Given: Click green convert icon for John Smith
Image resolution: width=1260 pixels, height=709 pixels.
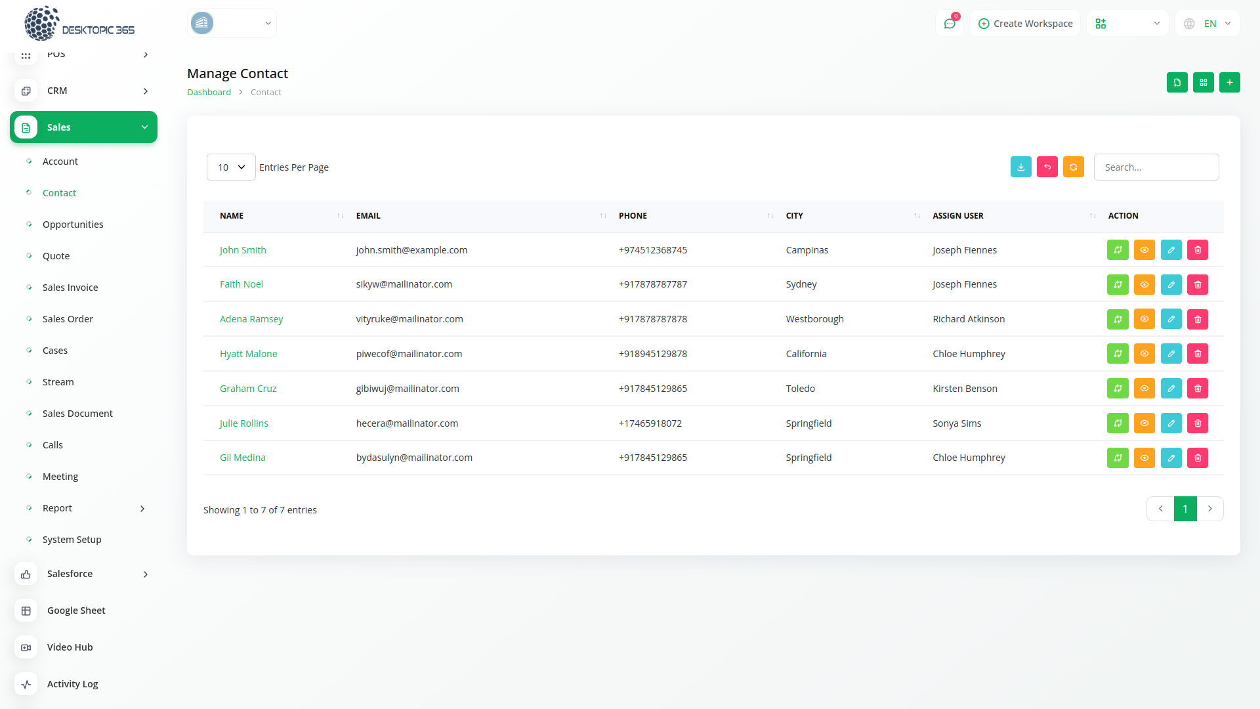Looking at the screenshot, I should [1118, 250].
